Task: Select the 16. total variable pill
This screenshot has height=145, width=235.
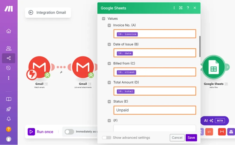Action: coord(126,91)
